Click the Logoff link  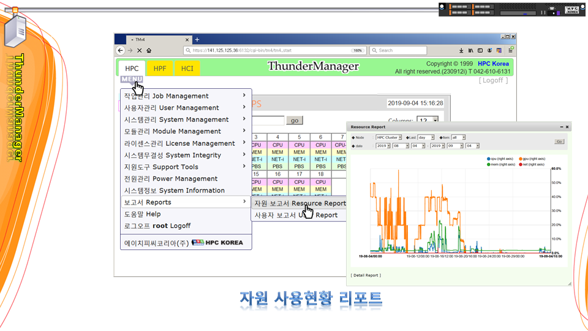pos(493,80)
